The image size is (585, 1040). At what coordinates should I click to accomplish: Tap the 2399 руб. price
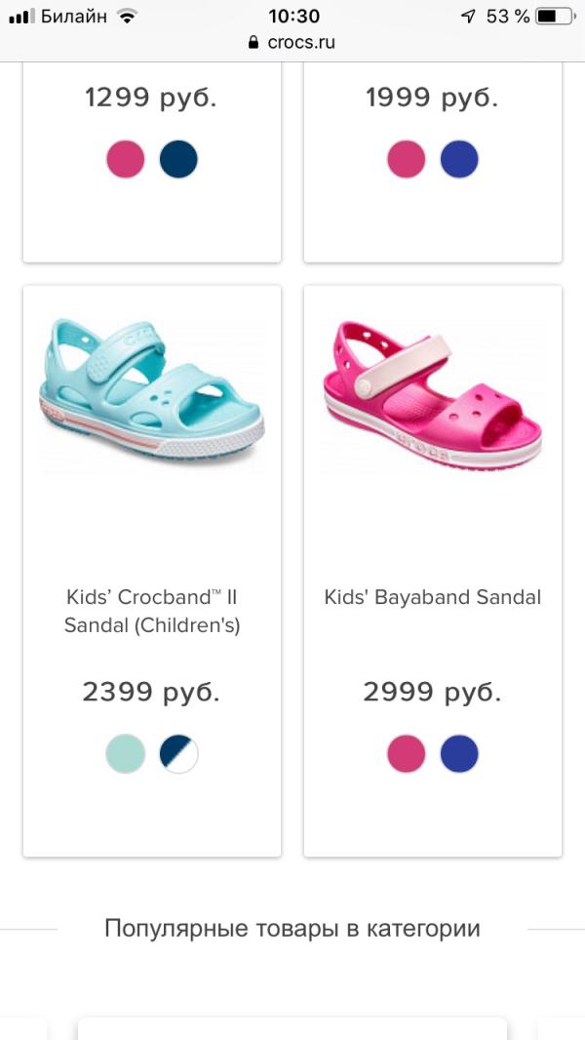pos(151,693)
